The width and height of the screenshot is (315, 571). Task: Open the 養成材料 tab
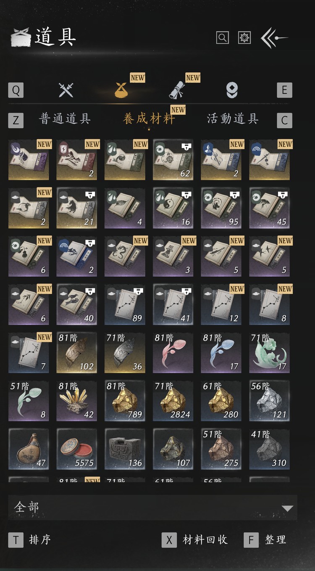click(149, 119)
